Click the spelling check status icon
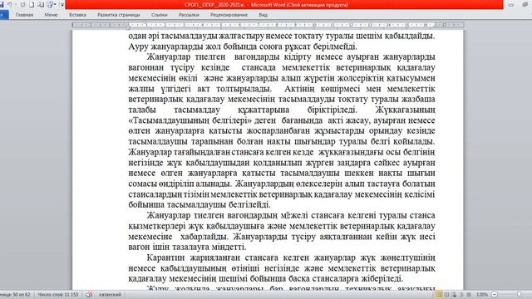Viewport: 532px width, 299px height. (x=89, y=295)
